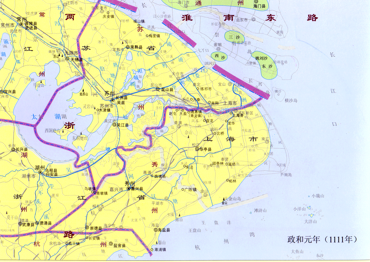Click the '东洞庭山' mountain label

click(x=80, y=138)
